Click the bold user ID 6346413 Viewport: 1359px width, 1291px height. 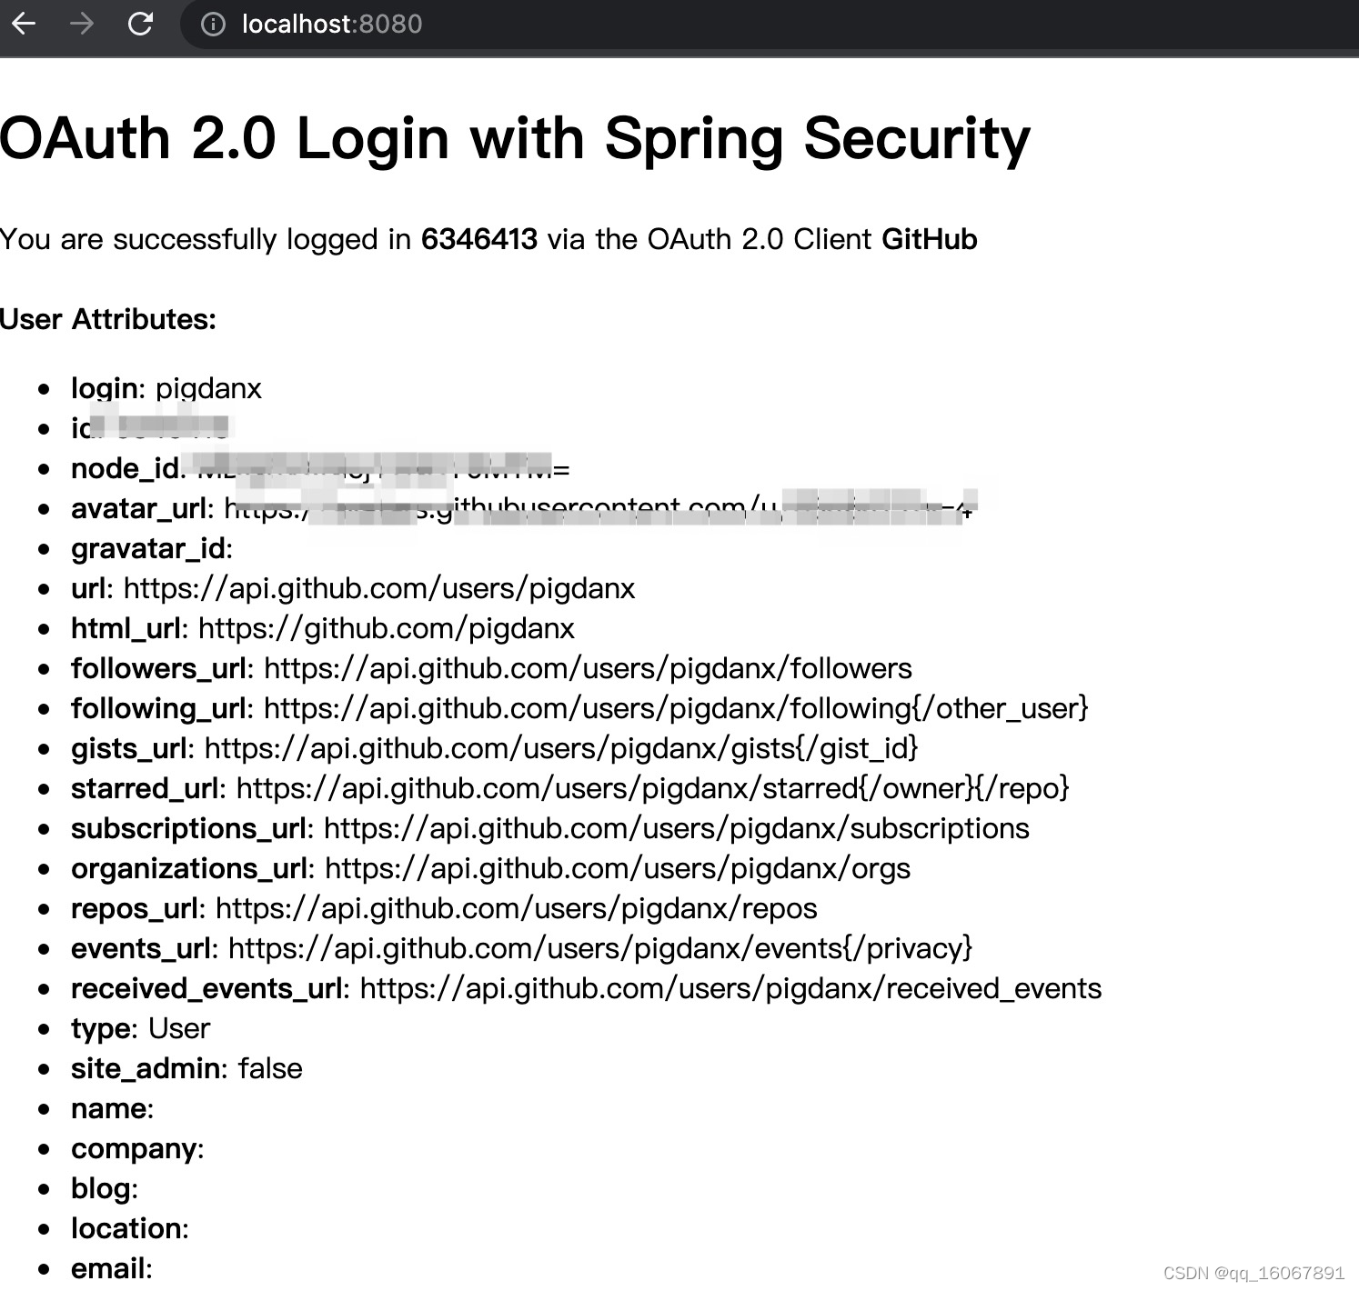pyautogui.click(x=480, y=239)
